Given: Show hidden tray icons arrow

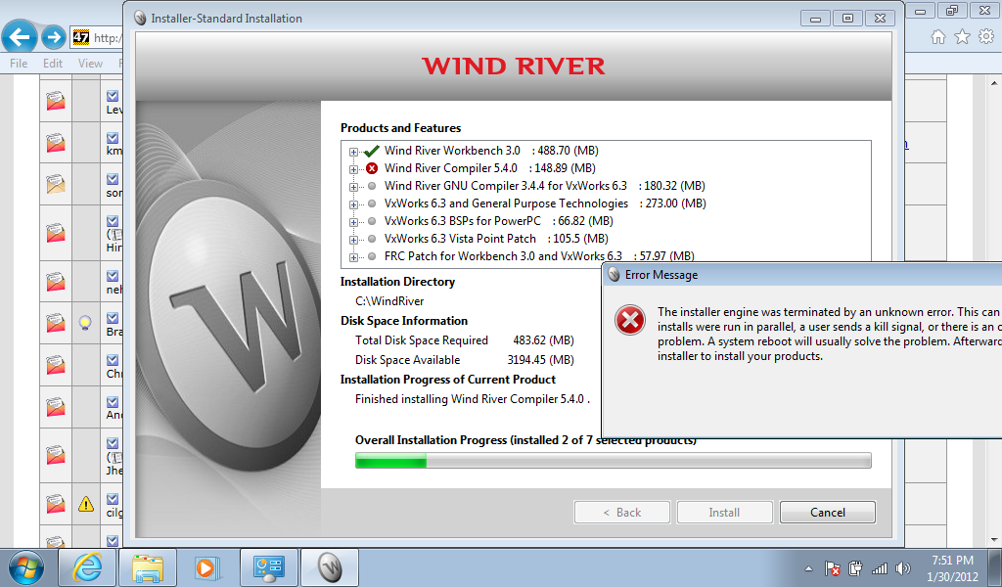Looking at the screenshot, I should (808, 568).
